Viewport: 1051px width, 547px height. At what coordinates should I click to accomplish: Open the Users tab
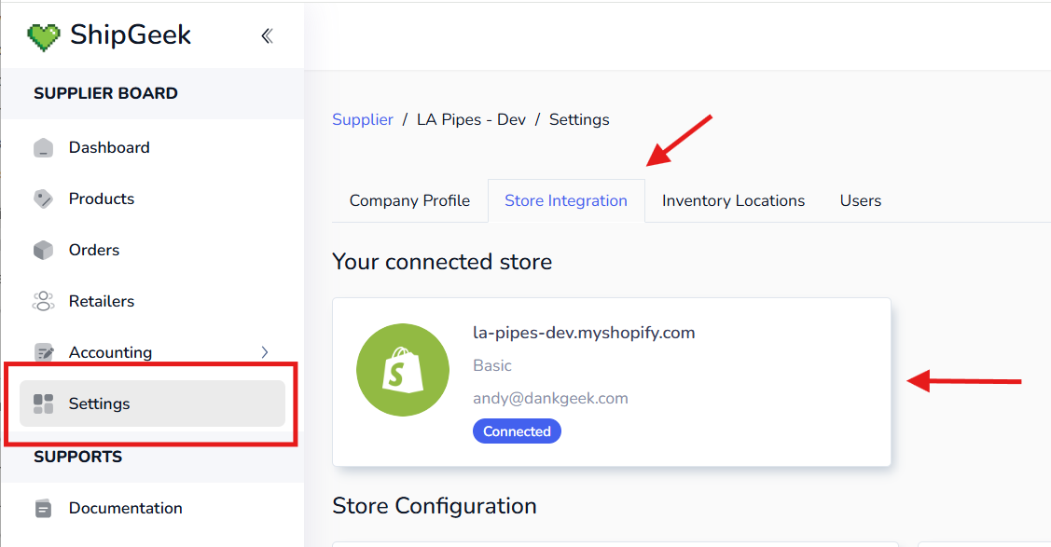[x=861, y=201]
